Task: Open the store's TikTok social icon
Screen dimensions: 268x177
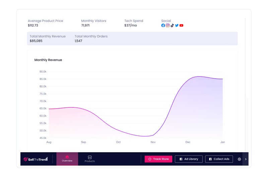Action: click(172, 25)
